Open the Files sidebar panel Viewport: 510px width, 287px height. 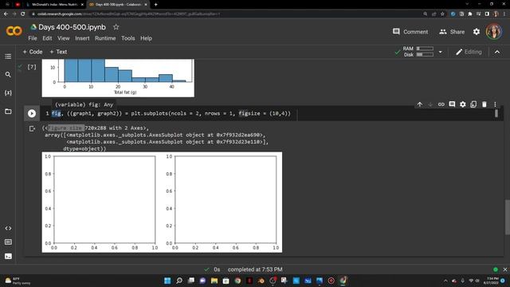[8, 112]
